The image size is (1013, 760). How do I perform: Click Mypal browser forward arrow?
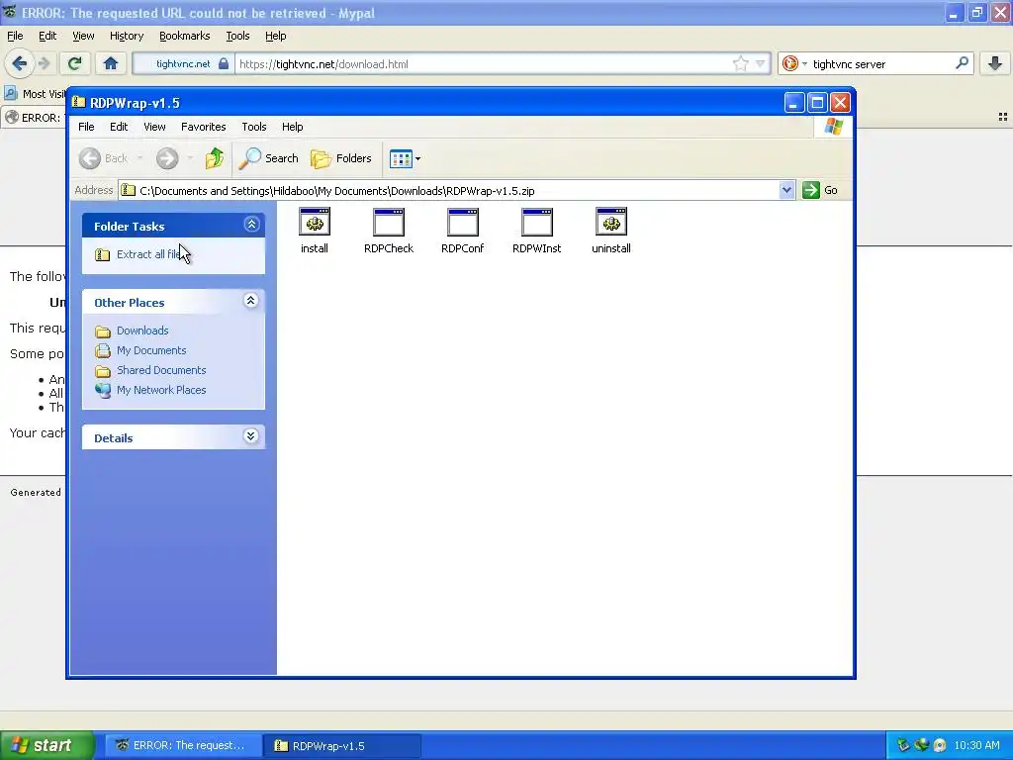tap(44, 63)
